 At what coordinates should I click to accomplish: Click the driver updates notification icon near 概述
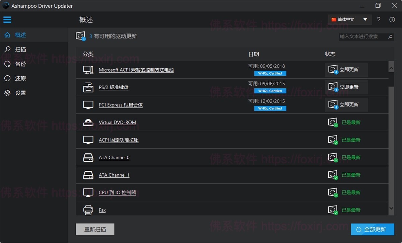[x=80, y=35]
